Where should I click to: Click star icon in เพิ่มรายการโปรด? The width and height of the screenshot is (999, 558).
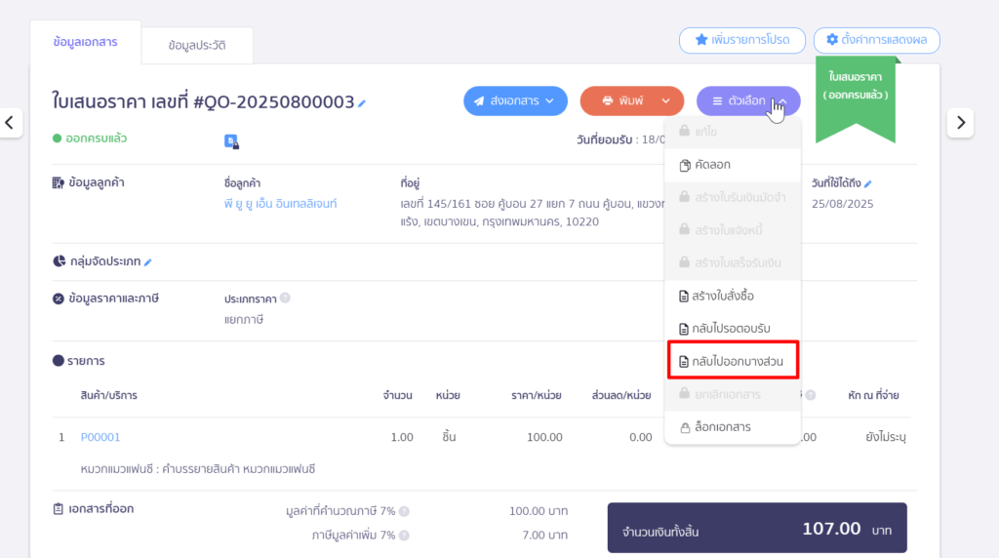pos(701,39)
